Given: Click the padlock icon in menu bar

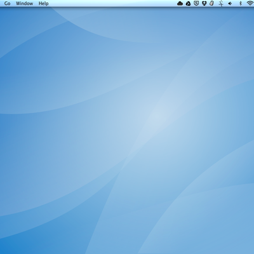Looking at the screenshot, I should coord(211,3).
